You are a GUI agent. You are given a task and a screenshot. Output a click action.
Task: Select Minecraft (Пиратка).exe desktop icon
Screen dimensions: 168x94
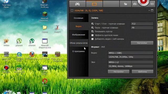point(45,44)
